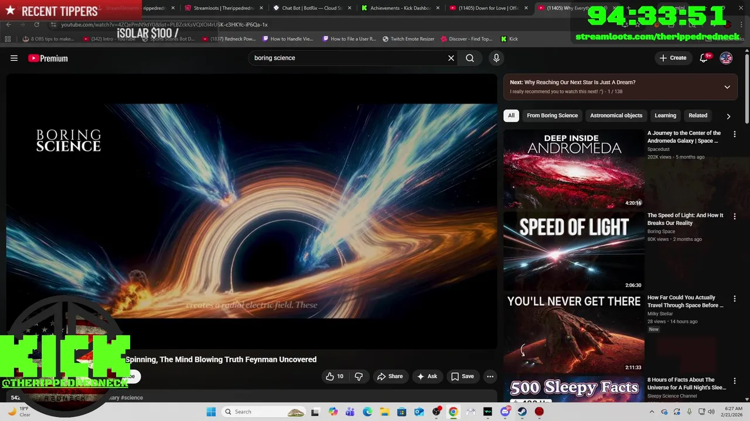
Task: Select the Learning chip
Action: pyautogui.click(x=665, y=115)
